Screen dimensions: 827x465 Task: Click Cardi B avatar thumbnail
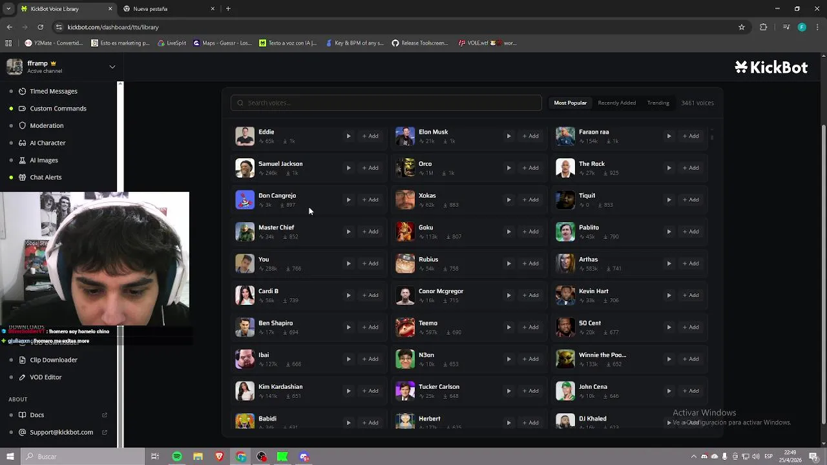point(245,295)
